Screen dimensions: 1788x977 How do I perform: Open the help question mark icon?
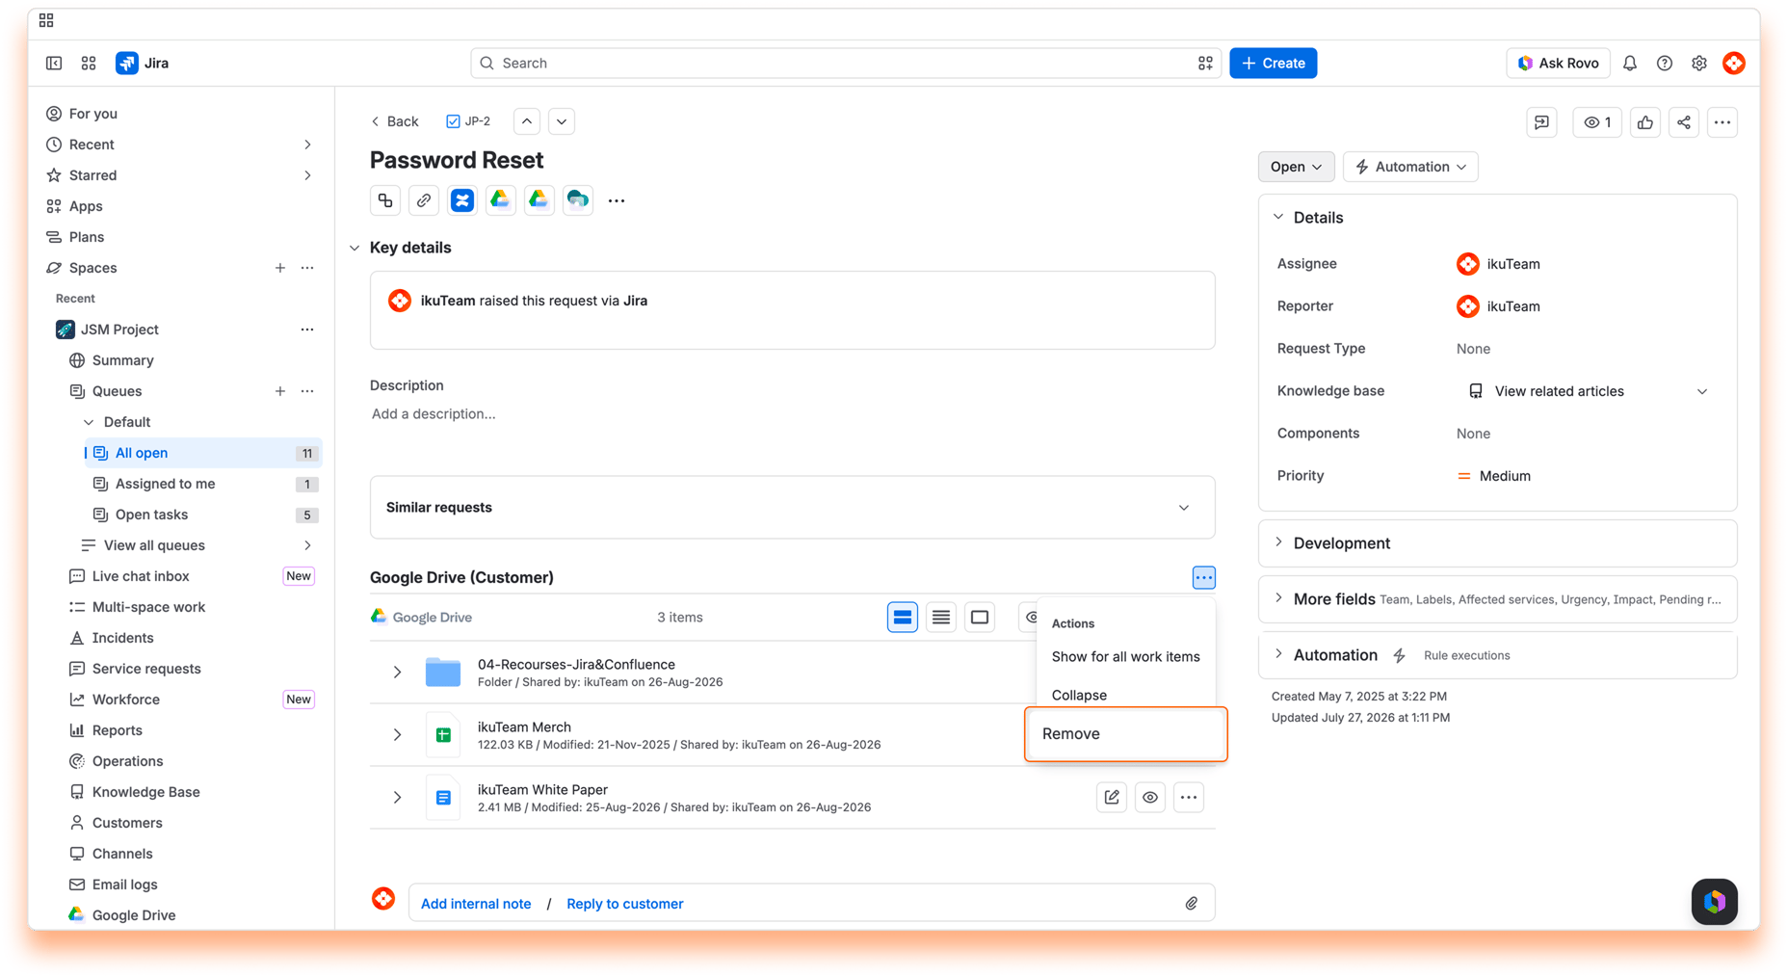[1665, 64]
